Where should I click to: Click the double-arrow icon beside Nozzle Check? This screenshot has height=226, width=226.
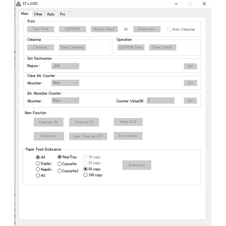126,29
